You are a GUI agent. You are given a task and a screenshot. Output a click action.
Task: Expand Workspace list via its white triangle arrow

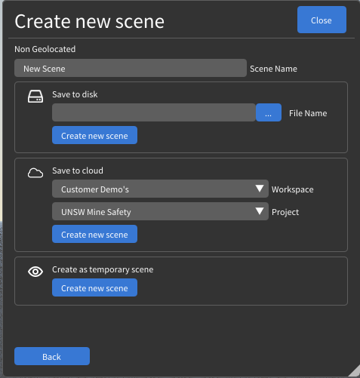260,189
